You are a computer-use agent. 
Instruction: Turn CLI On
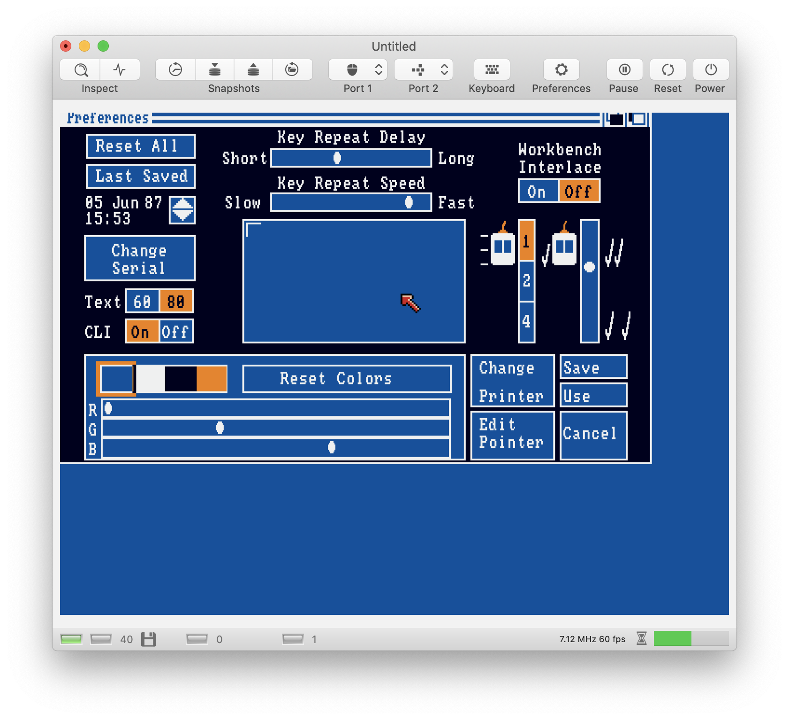click(x=143, y=332)
